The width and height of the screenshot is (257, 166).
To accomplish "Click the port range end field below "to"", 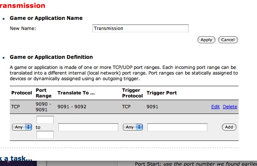I will [x=45, y=135].
